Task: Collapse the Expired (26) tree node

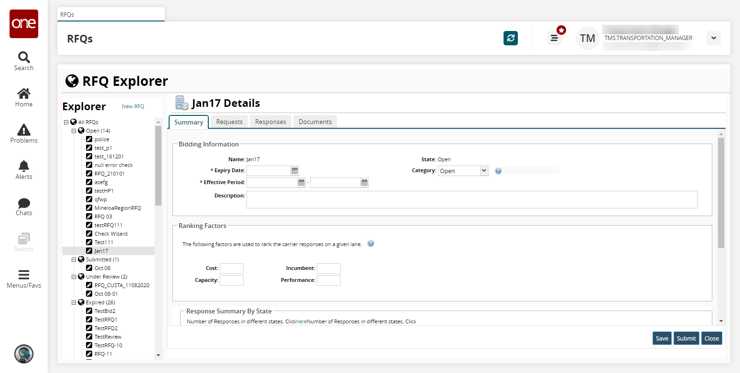Action: (74, 302)
